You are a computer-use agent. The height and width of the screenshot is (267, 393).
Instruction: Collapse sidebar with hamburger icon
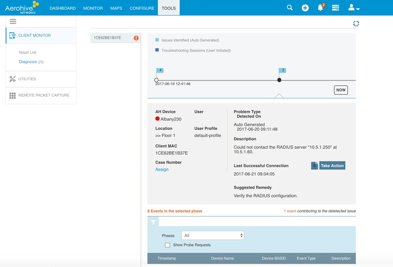coord(13,22)
